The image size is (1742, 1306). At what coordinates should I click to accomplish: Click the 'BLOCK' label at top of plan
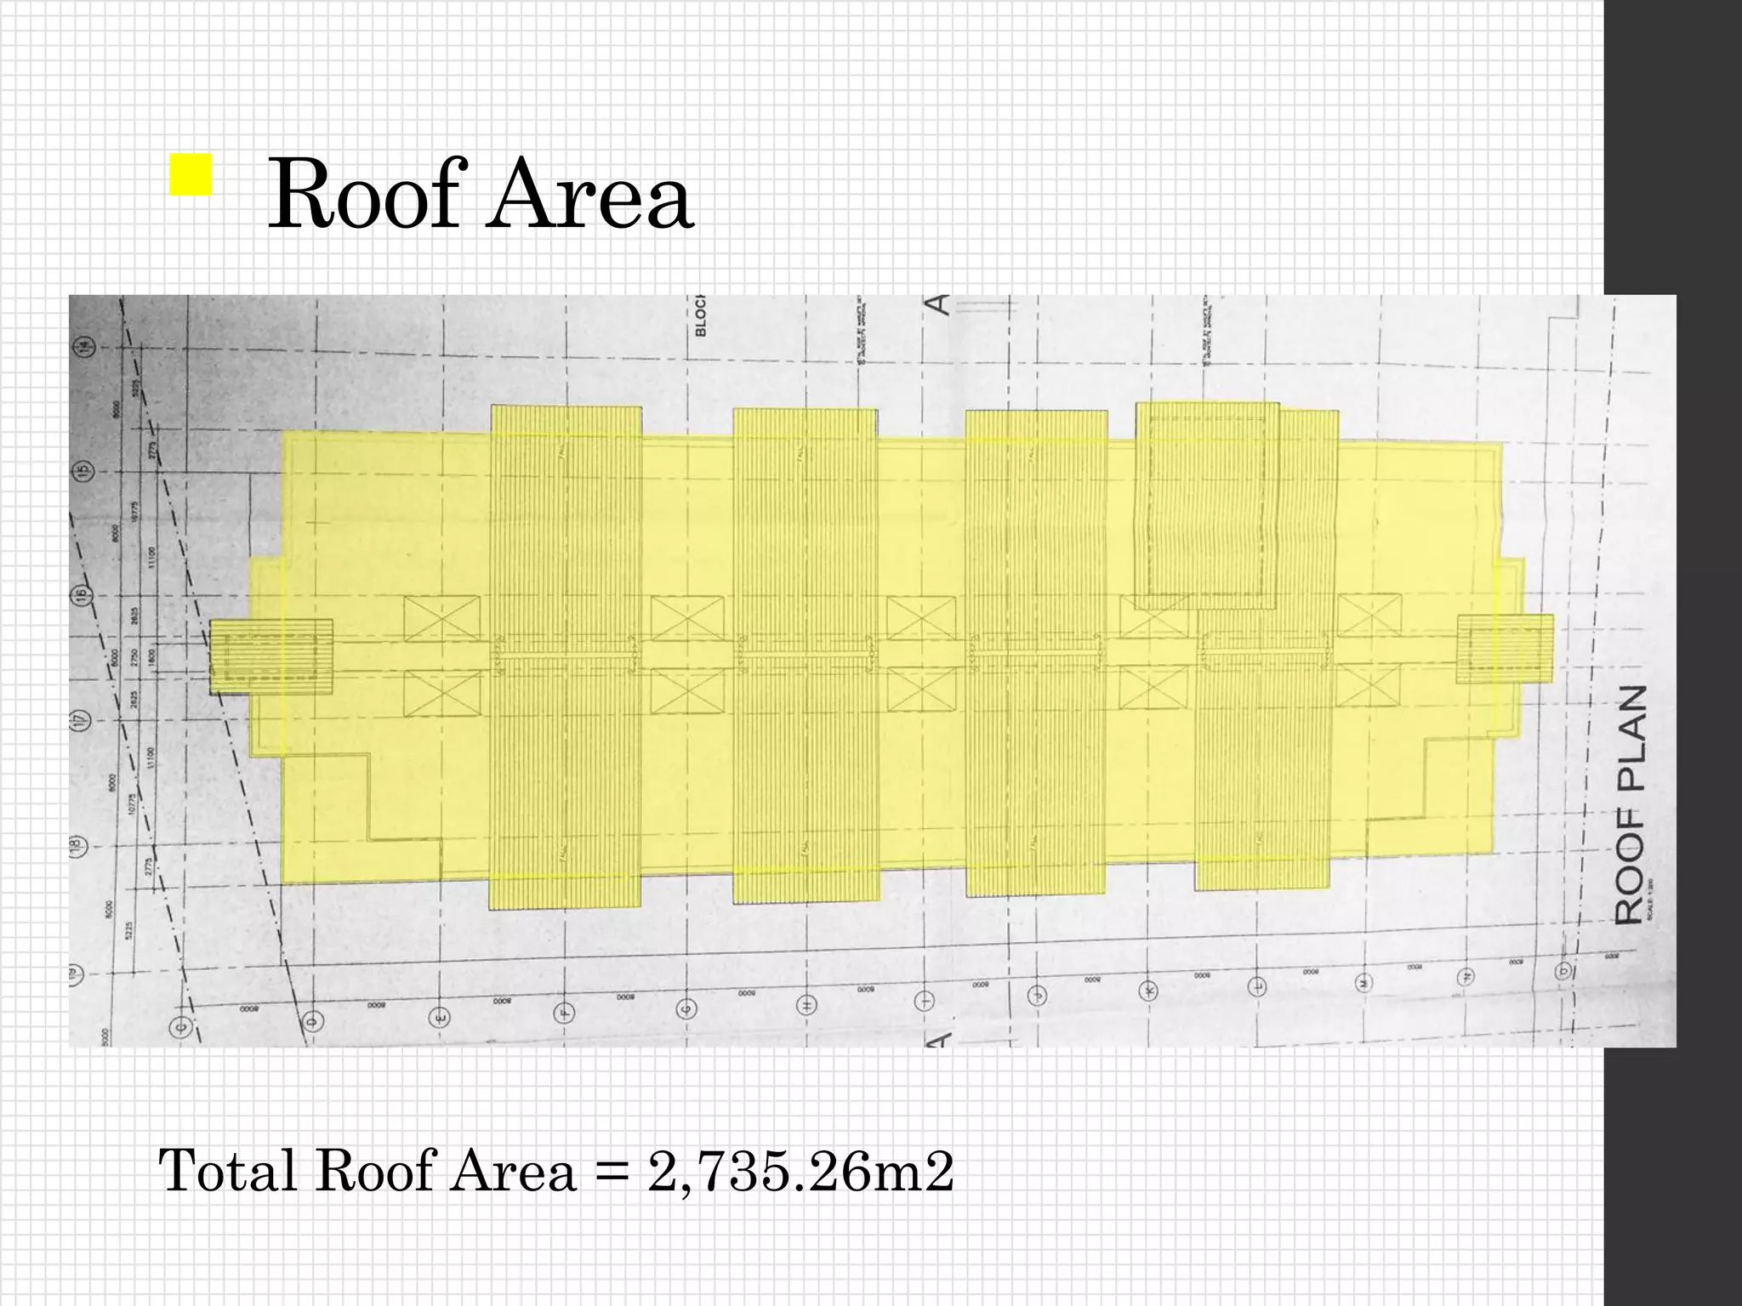(702, 315)
